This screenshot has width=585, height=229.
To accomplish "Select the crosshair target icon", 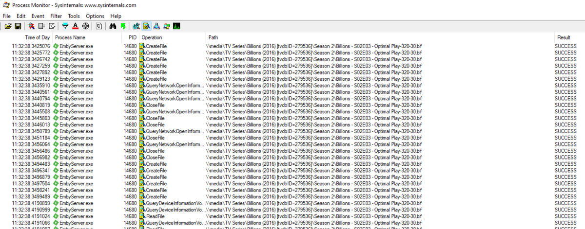I will pos(85,26).
